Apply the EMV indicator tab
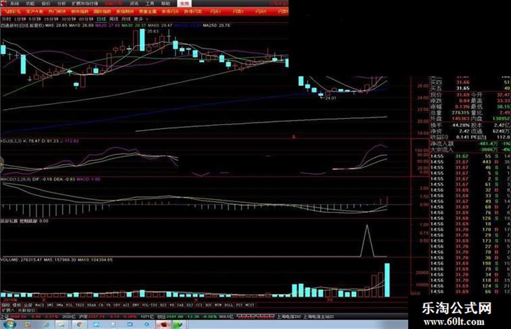511x329 pixels. (x=136, y=305)
